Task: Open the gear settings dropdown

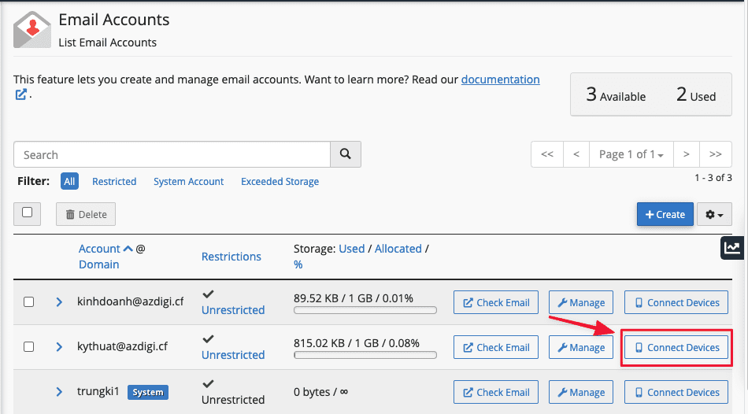Action: pyautogui.click(x=714, y=214)
